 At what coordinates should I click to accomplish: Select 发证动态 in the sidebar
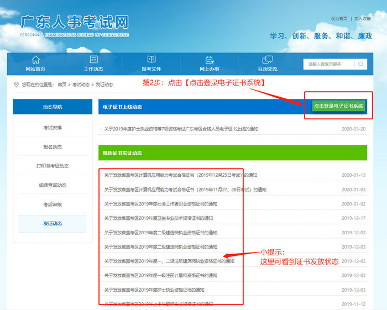[53, 223]
